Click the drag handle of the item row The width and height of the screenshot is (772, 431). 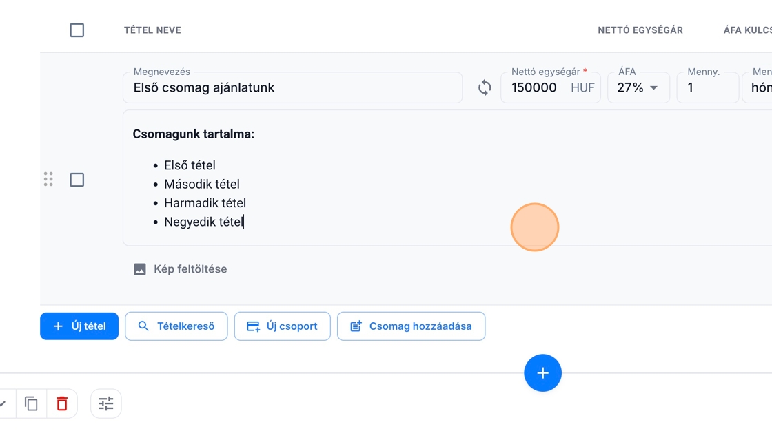(48, 180)
